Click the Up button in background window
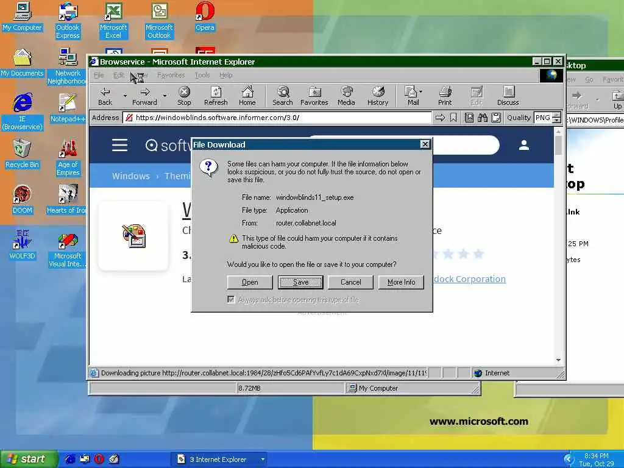Image resolution: width=624 pixels, height=468 pixels. pos(617,99)
